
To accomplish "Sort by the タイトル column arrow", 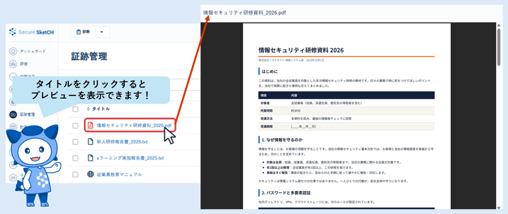I will click(88, 109).
